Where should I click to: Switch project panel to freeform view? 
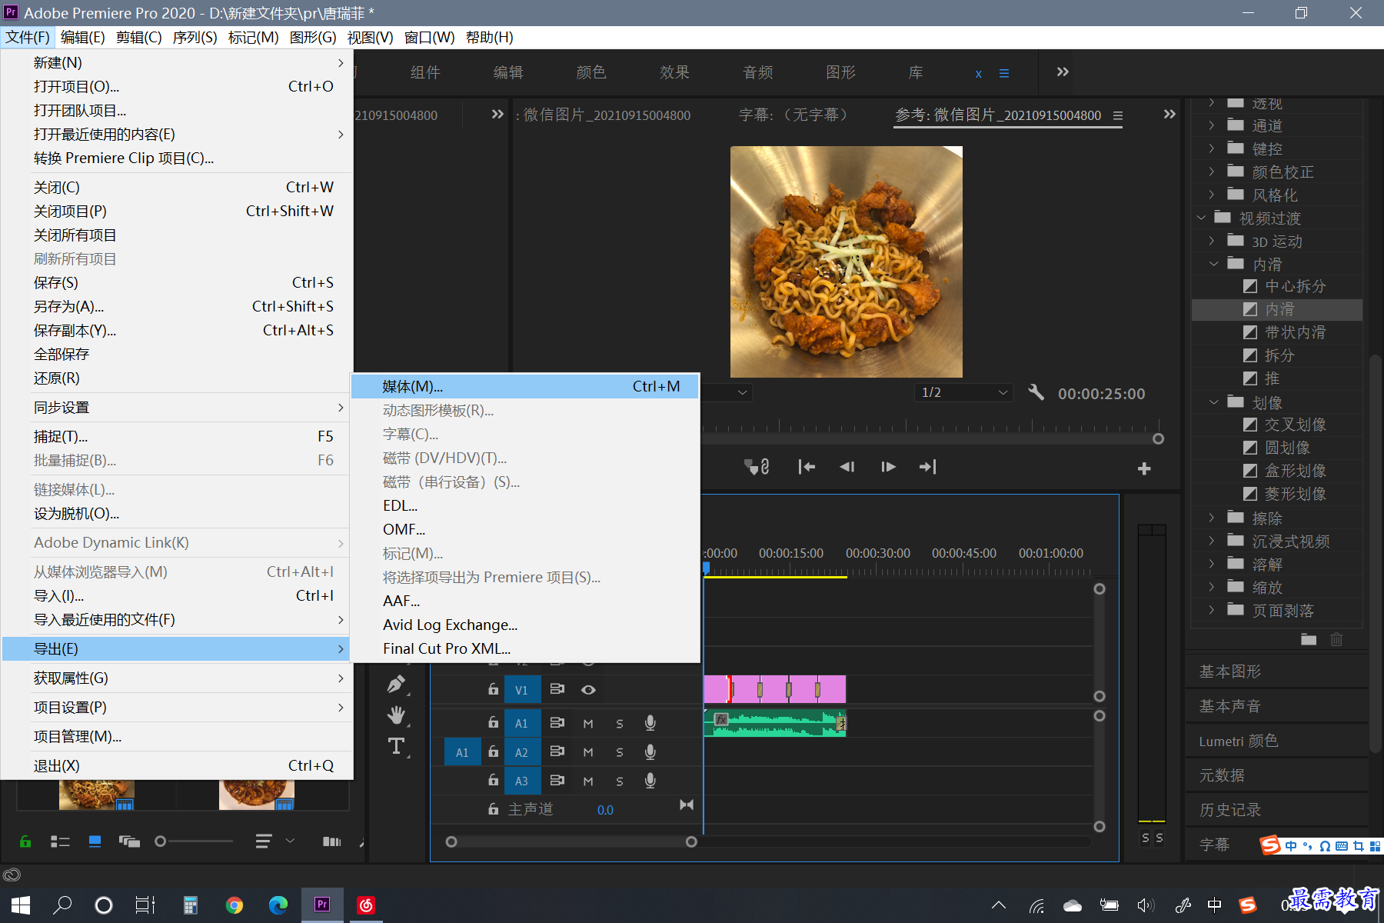[129, 841]
